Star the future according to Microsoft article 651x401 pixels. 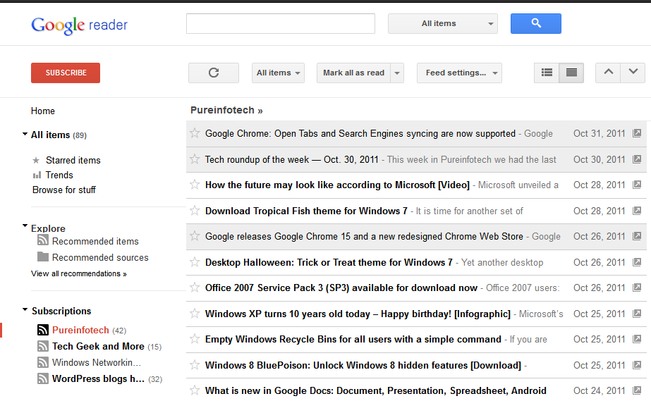195,184
